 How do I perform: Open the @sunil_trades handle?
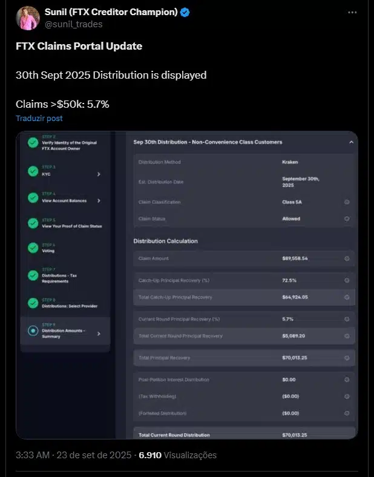74,24
